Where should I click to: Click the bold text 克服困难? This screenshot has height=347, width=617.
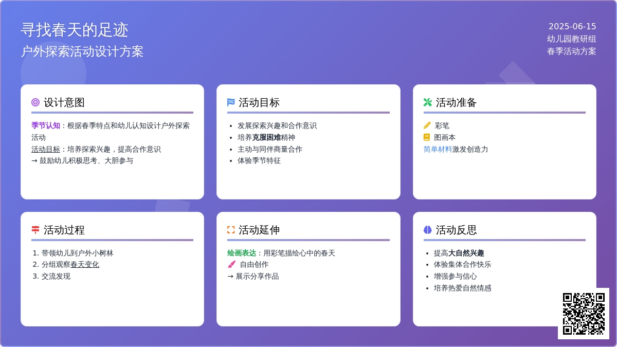[266, 137]
